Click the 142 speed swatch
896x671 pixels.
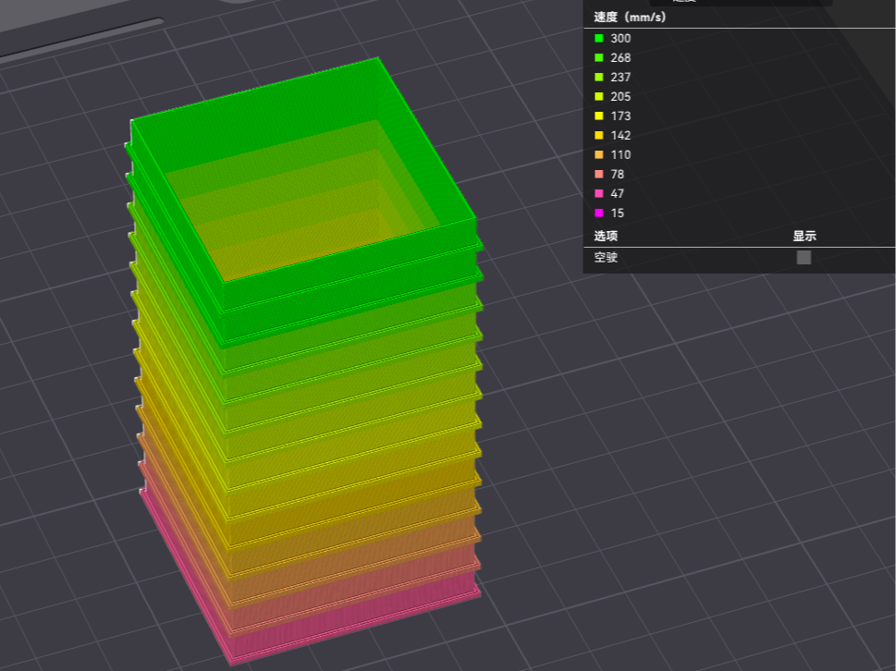coord(599,135)
